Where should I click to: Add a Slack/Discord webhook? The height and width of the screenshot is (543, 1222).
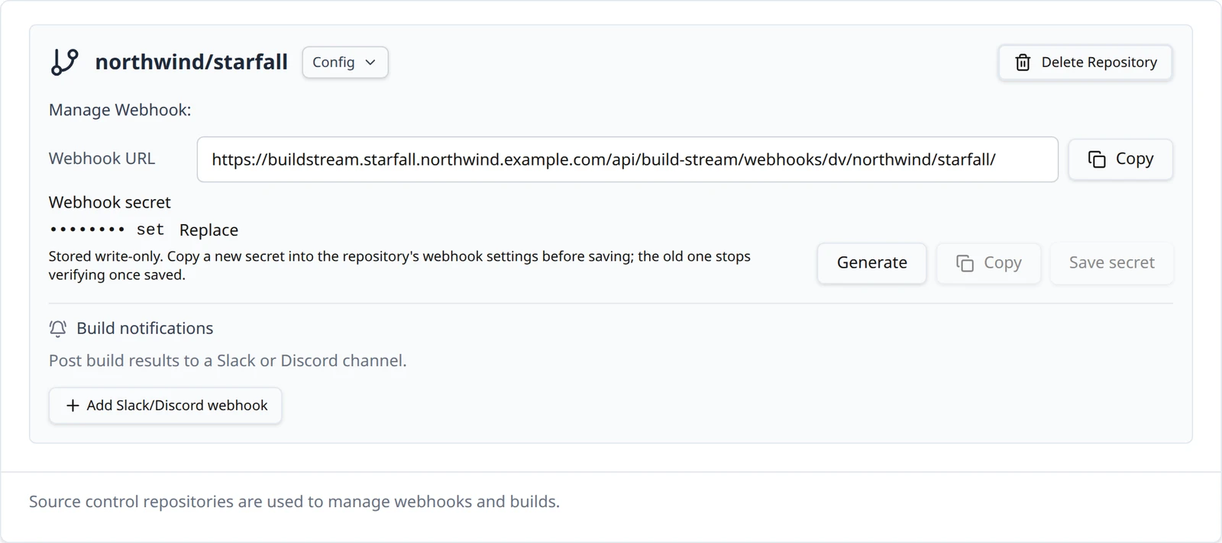(x=166, y=406)
